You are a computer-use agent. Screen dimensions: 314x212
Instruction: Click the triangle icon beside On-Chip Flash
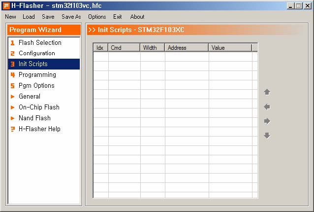coord(12,107)
